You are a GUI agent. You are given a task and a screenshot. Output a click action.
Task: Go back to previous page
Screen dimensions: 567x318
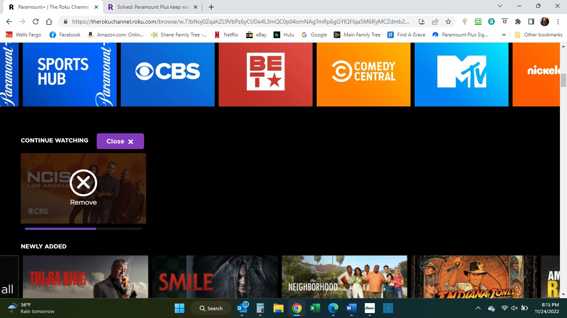[9, 22]
